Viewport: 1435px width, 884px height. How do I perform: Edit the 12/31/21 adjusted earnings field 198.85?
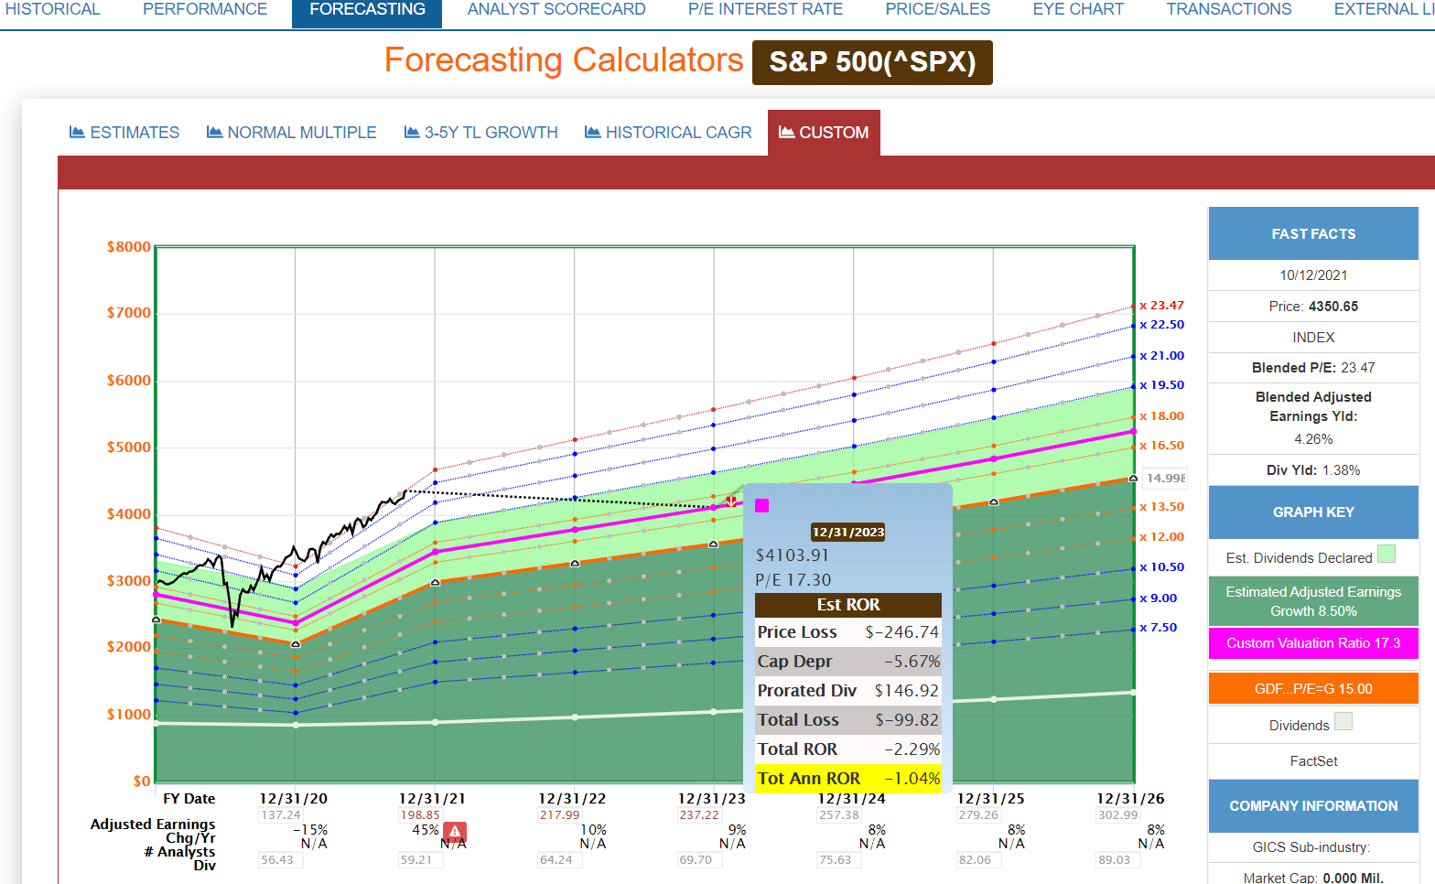point(420,814)
